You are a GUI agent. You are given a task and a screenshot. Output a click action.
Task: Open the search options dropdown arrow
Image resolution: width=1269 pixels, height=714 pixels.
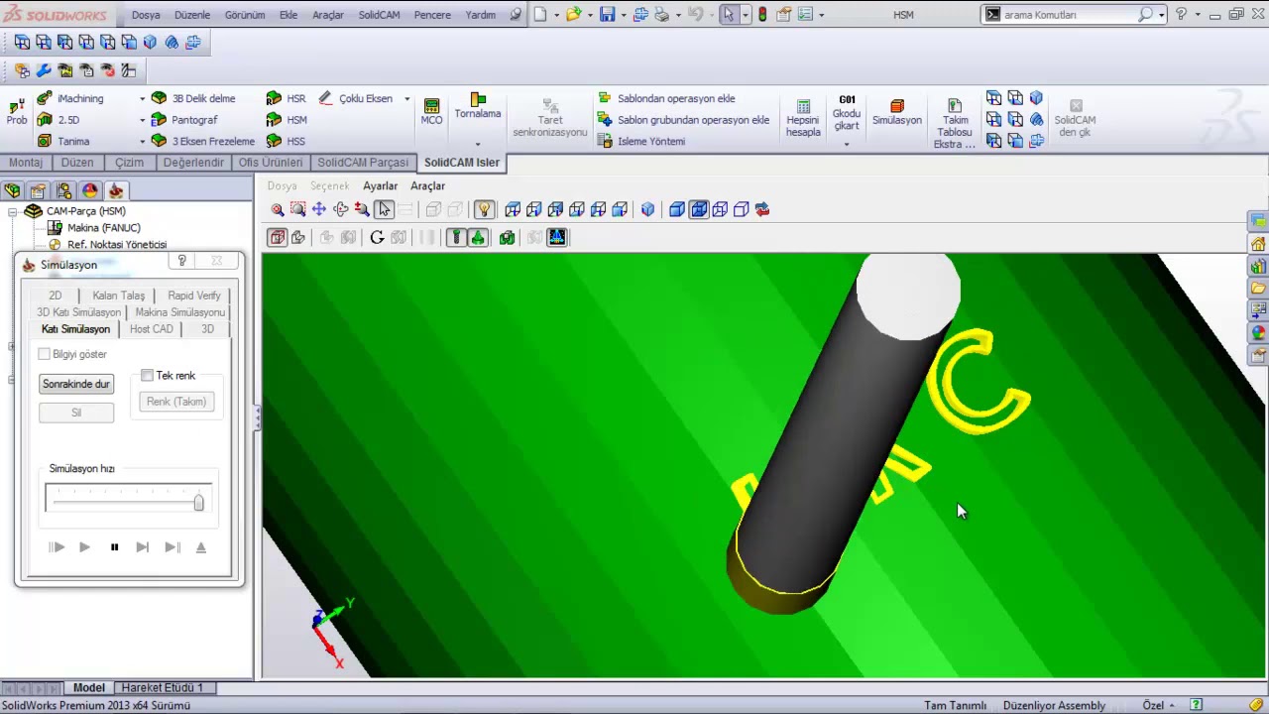point(1161,15)
